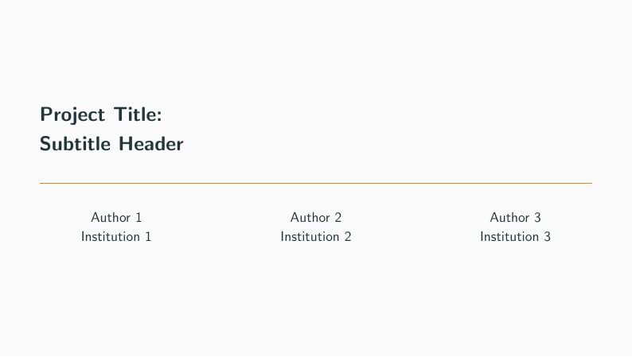This screenshot has height=357, width=632.
Task: Click the colon after "Title"
Action: pyautogui.click(x=159, y=116)
